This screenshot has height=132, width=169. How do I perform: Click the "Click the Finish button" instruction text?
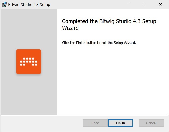pos(99,43)
